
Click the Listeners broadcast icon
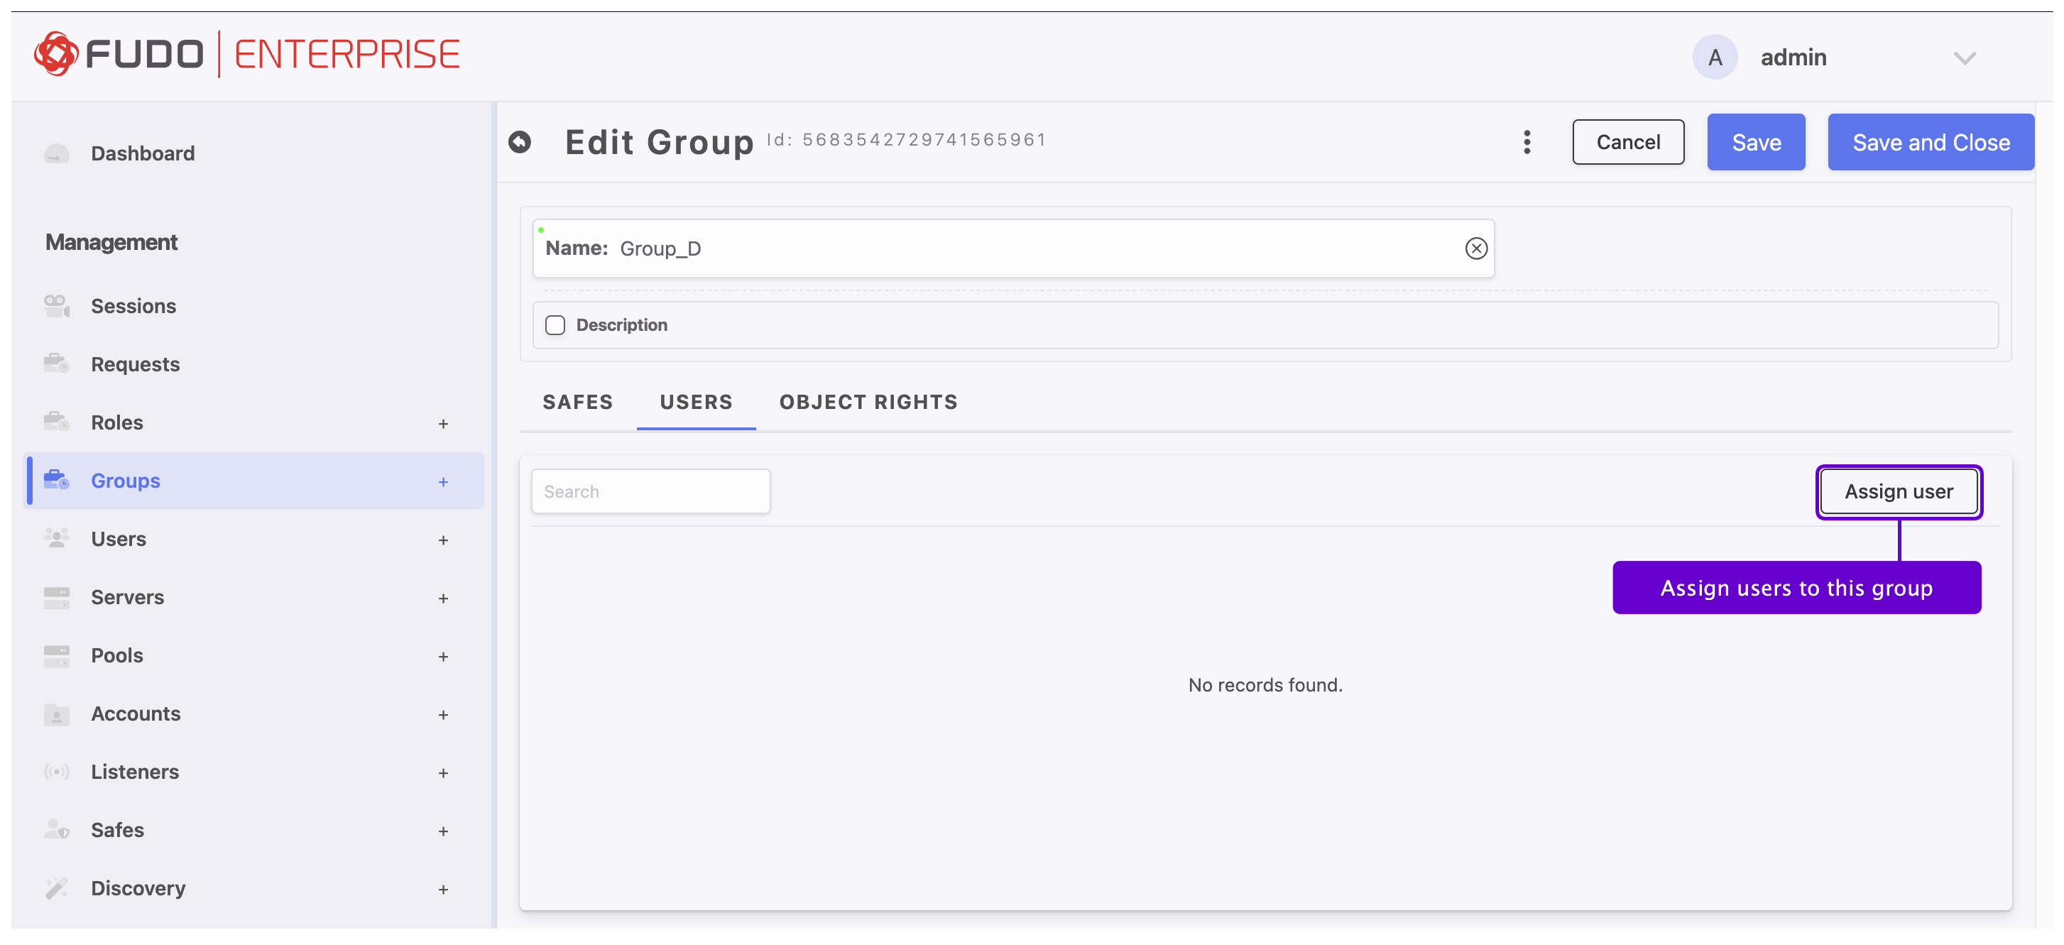[x=56, y=771]
